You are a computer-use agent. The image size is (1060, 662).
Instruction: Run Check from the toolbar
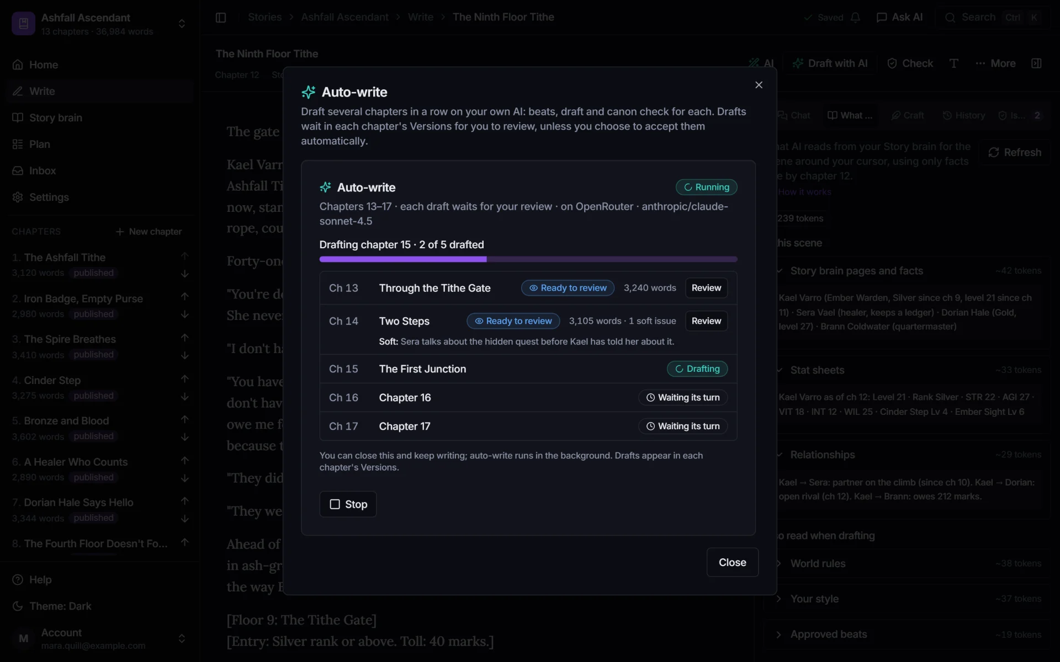[x=910, y=63]
